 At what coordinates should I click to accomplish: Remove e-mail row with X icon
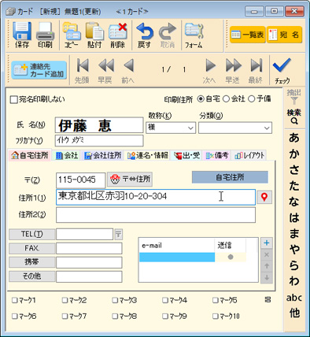coord(267,254)
